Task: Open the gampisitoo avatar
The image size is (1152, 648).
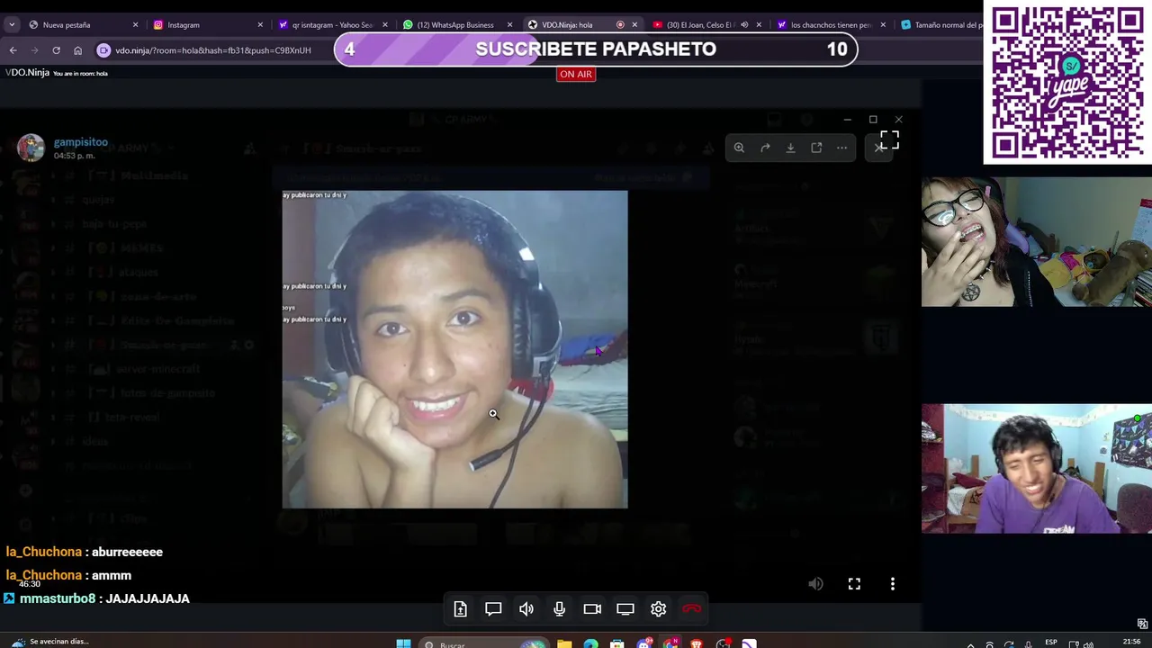Action: (31, 148)
